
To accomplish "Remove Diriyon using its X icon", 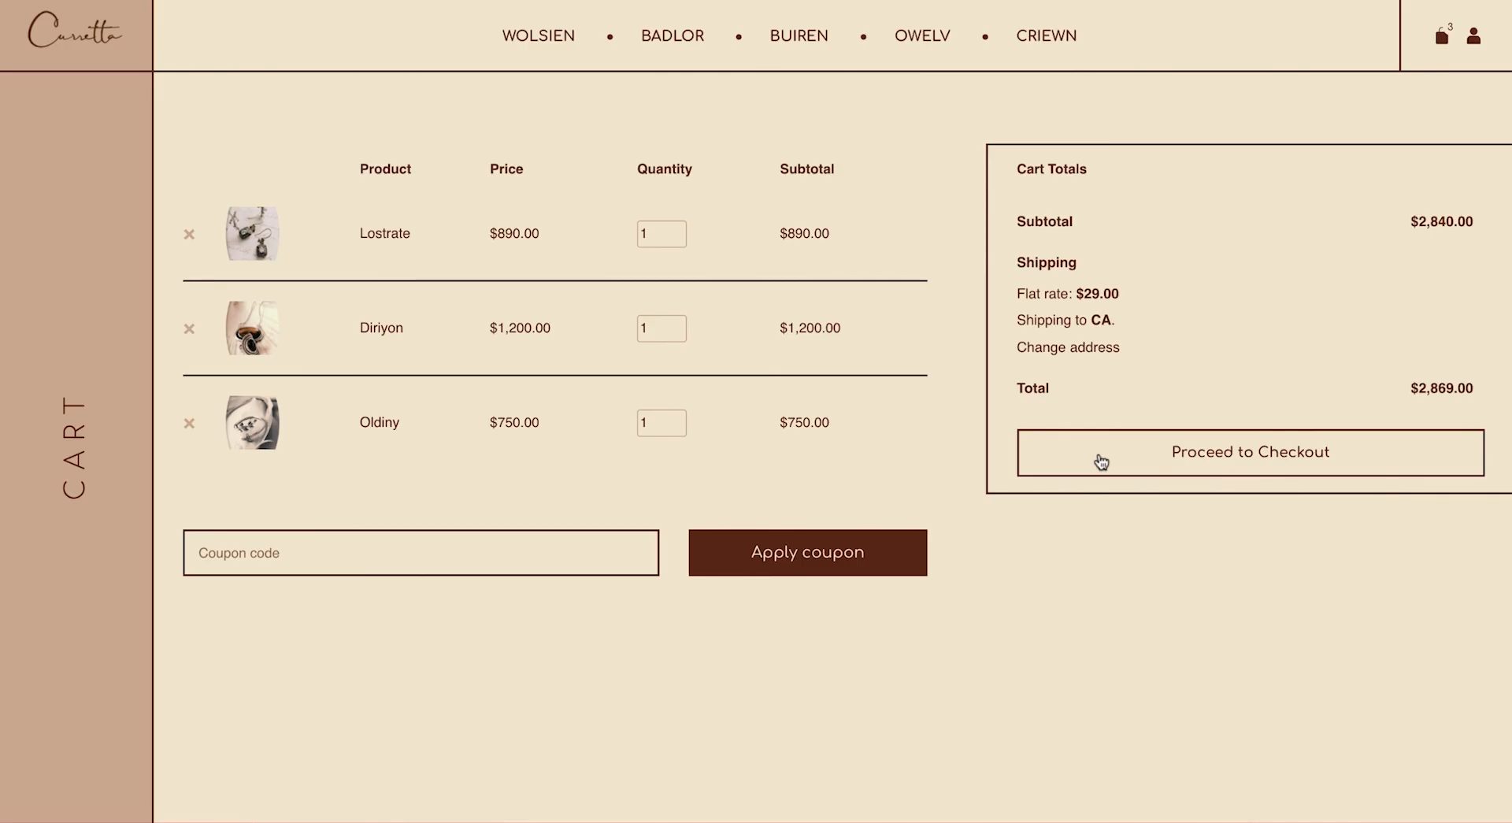I will coord(189,328).
